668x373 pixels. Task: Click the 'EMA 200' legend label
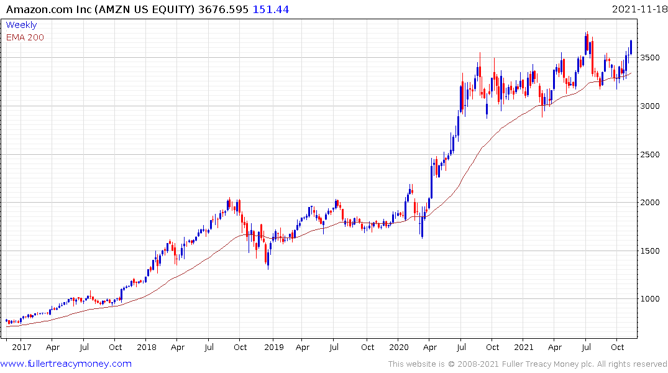(25, 37)
